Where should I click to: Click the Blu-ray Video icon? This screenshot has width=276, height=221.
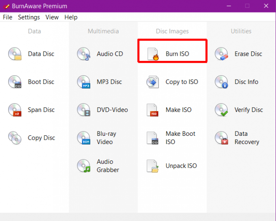tap(84, 138)
